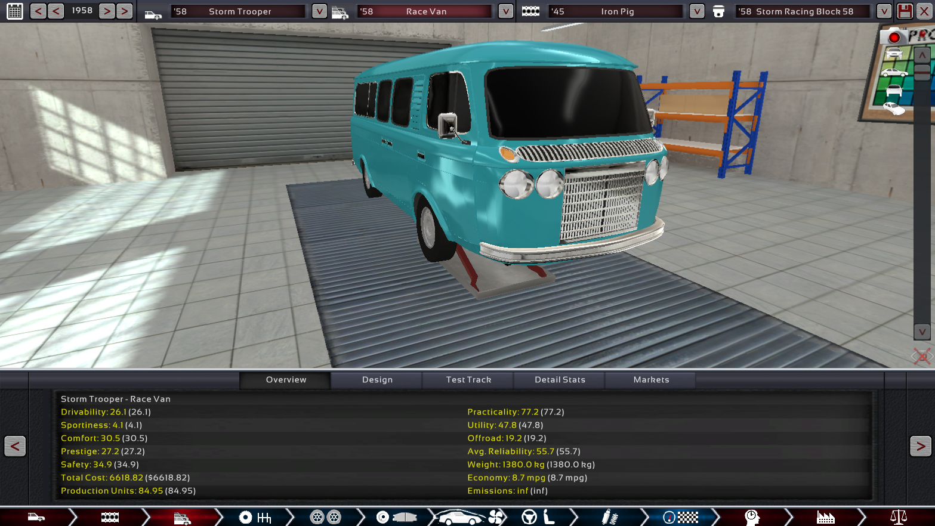Switch to the Test Track tab
Screen dimensions: 935x526
coord(468,380)
